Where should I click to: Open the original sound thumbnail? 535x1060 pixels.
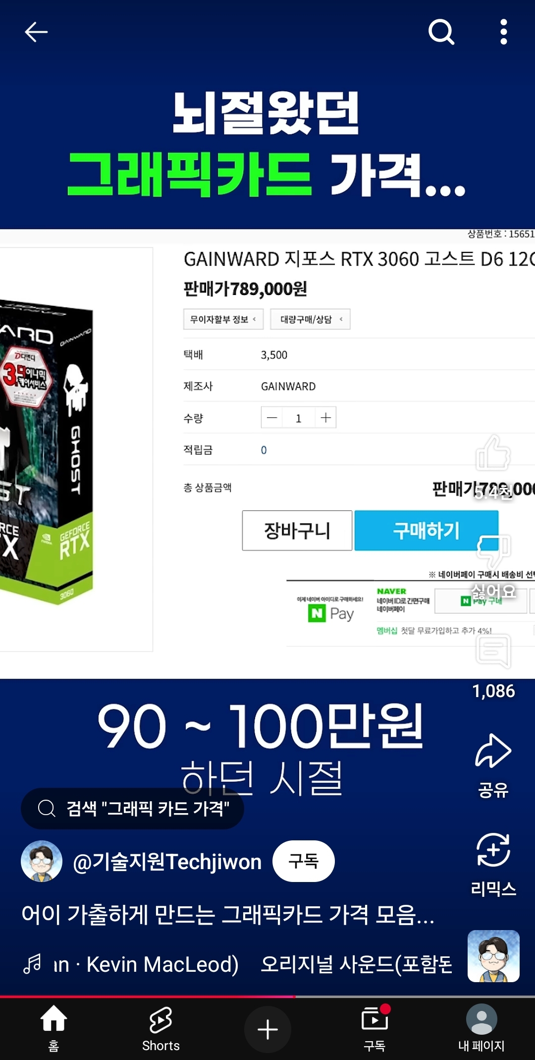click(493, 956)
